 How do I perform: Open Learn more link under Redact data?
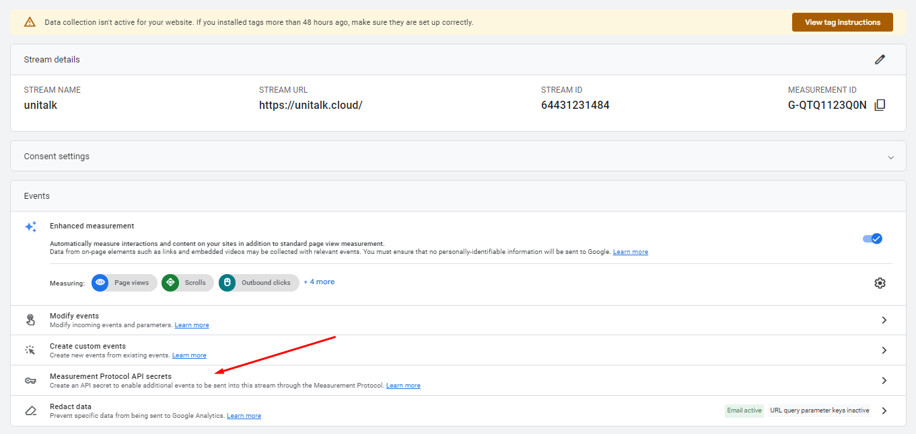(x=244, y=416)
